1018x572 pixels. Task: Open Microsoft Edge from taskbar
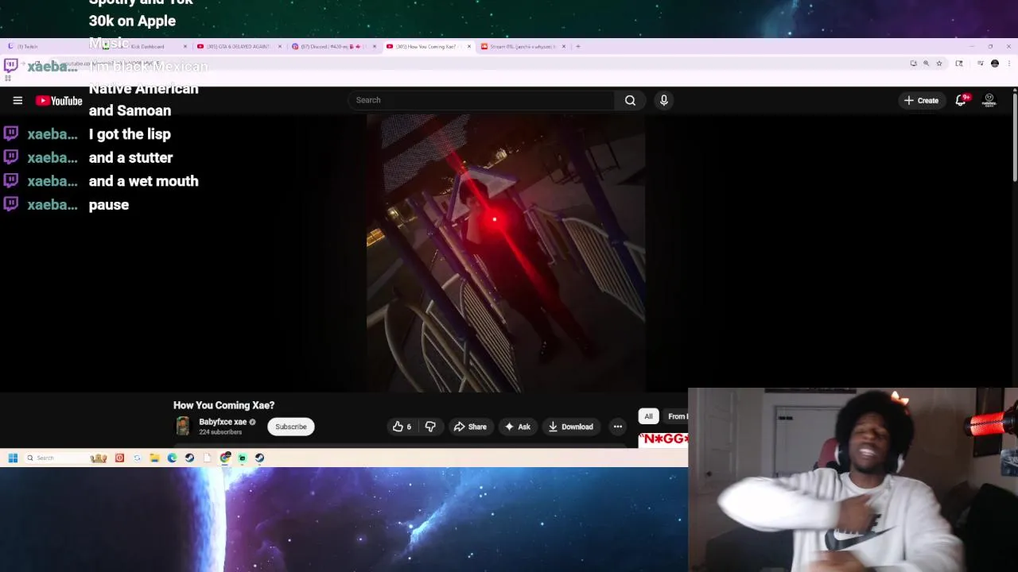click(x=172, y=458)
